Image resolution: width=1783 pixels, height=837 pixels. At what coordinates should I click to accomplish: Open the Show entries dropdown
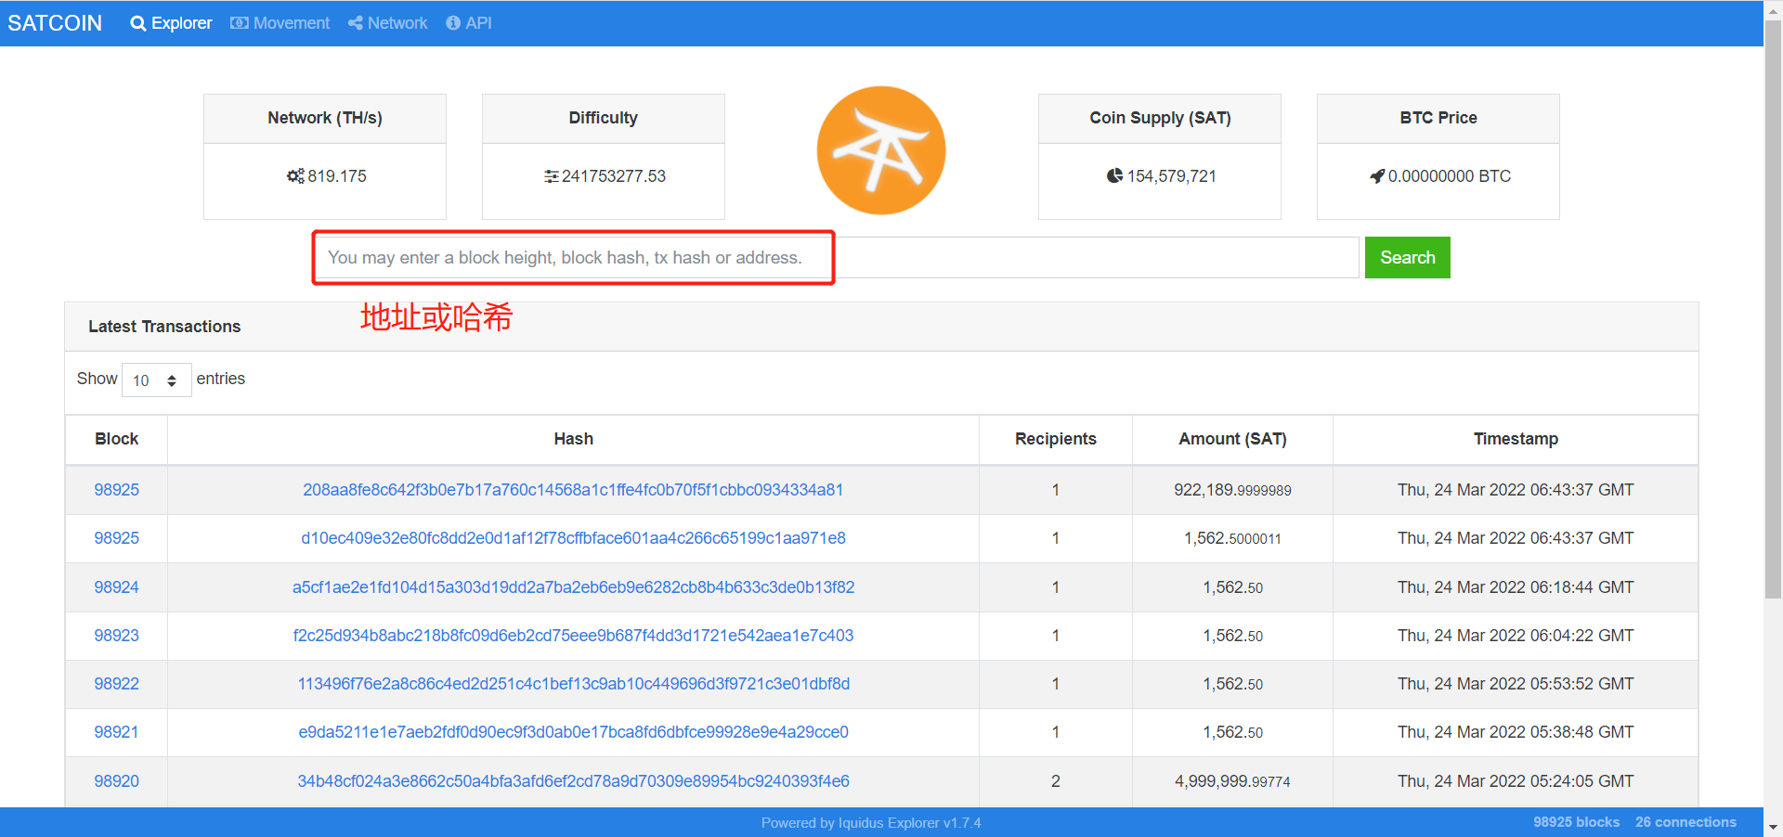(x=156, y=380)
